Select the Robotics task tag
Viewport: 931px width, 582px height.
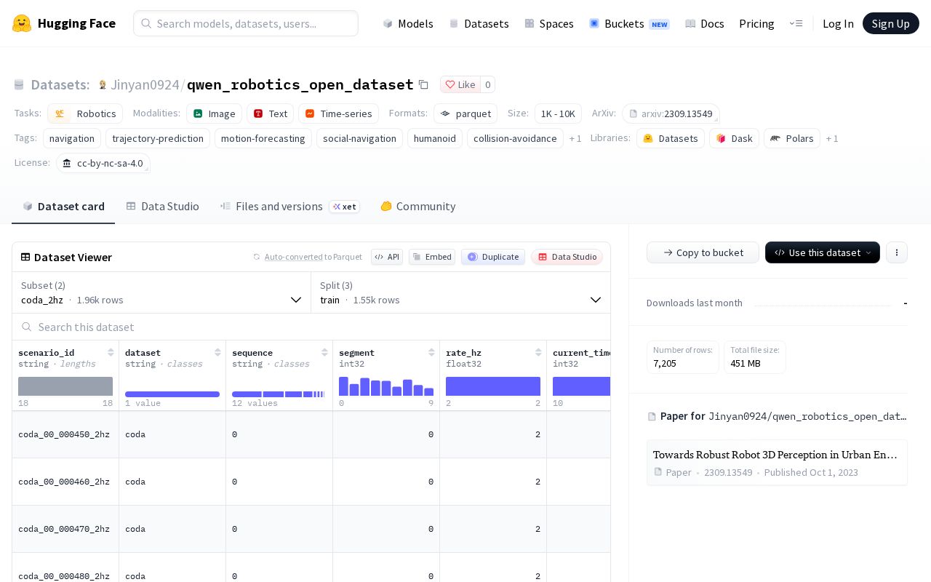(x=85, y=113)
